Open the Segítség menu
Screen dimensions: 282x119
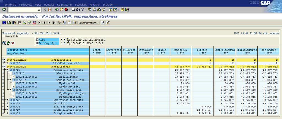(x=108, y=5)
